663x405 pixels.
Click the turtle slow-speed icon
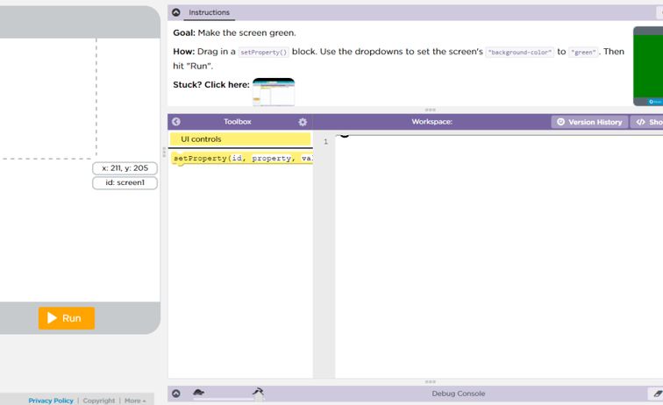[x=199, y=393]
